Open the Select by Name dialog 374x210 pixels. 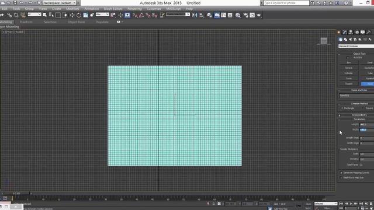(51, 15)
